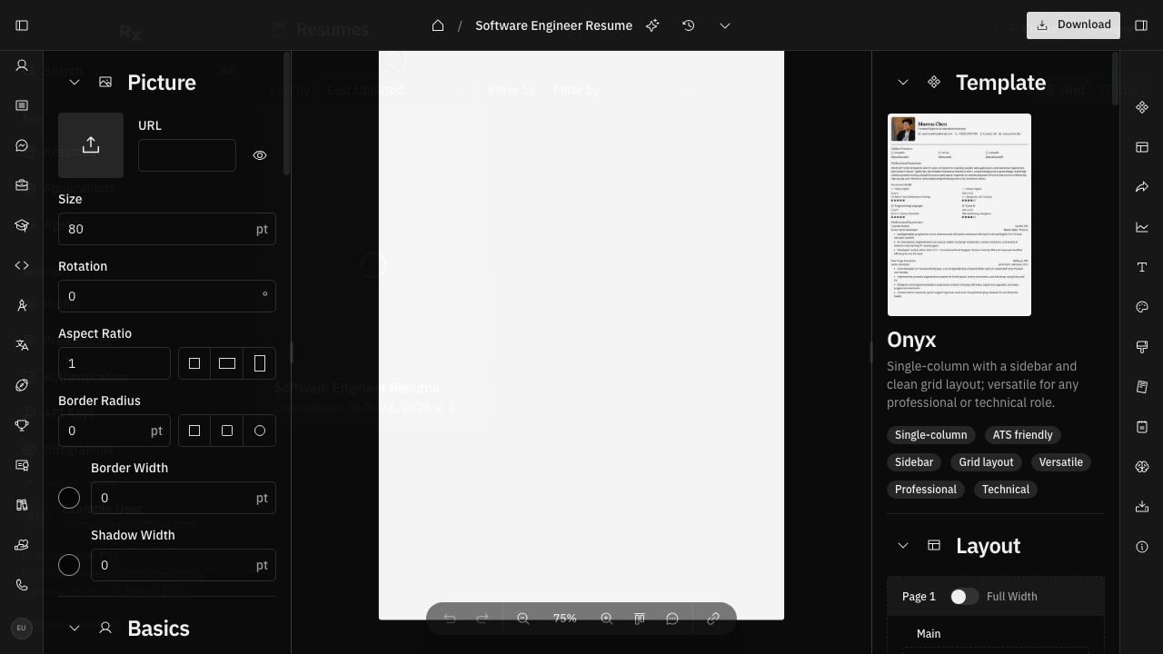Image resolution: width=1163 pixels, height=654 pixels.
Task: Click the home icon in breadcrumb
Action: pos(438,25)
